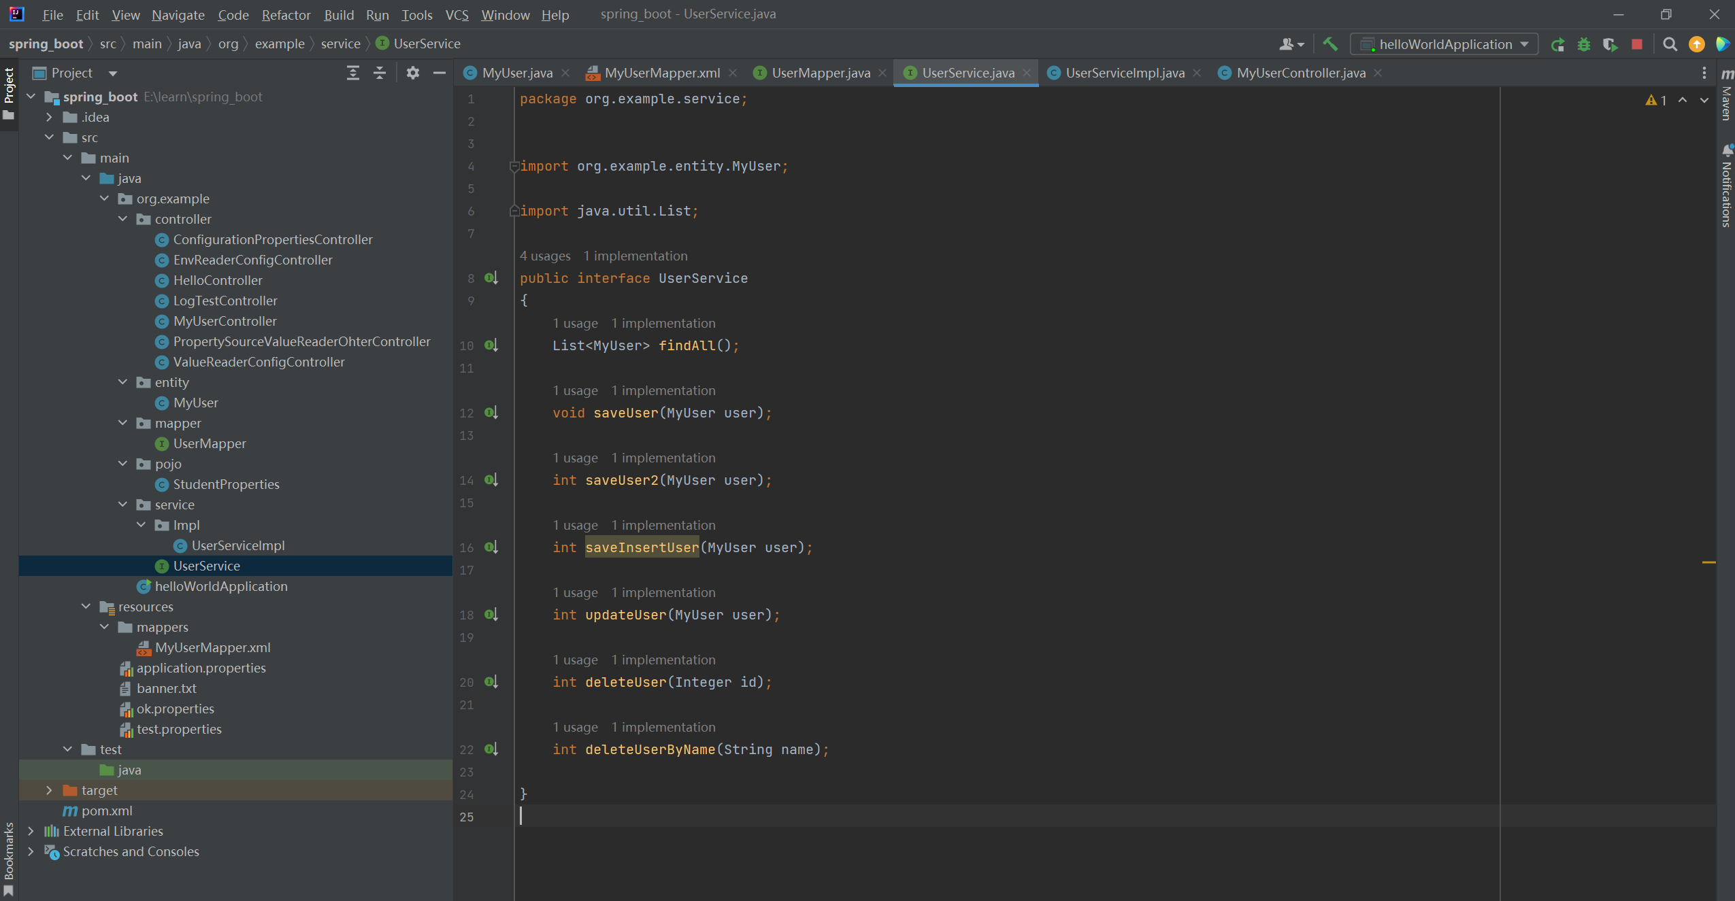Viewport: 1735px width, 901px height.
Task: Open the helloWorldApplication run configuration dropdown
Action: click(x=1444, y=44)
